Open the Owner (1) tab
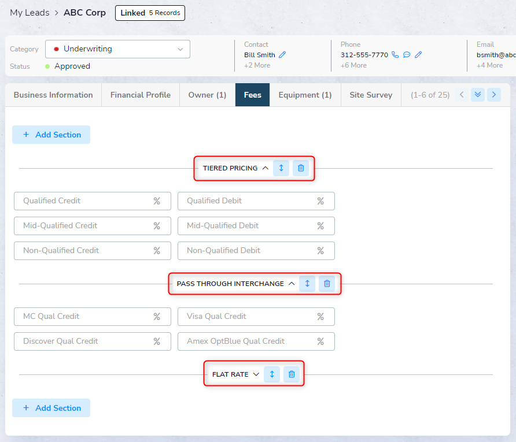 (207, 95)
